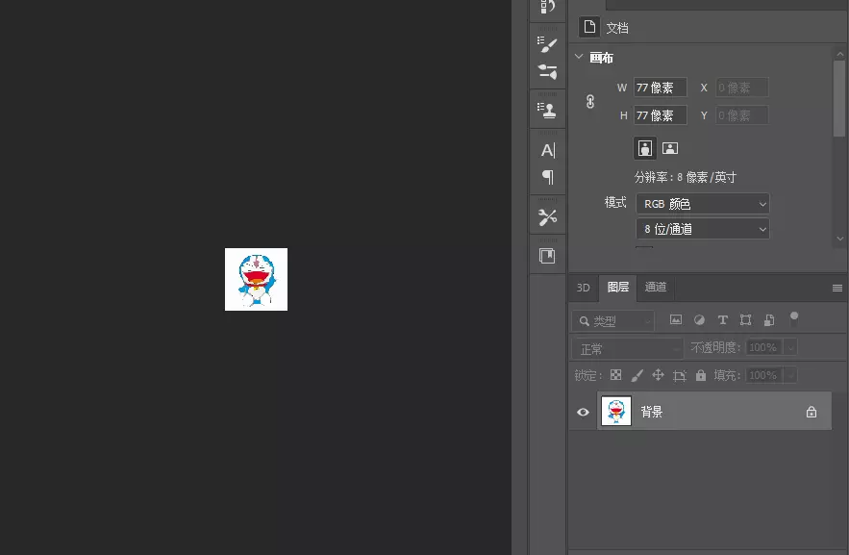The width and height of the screenshot is (849, 555).
Task: Toggle lock transparent pixels
Action: pos(615,375)
